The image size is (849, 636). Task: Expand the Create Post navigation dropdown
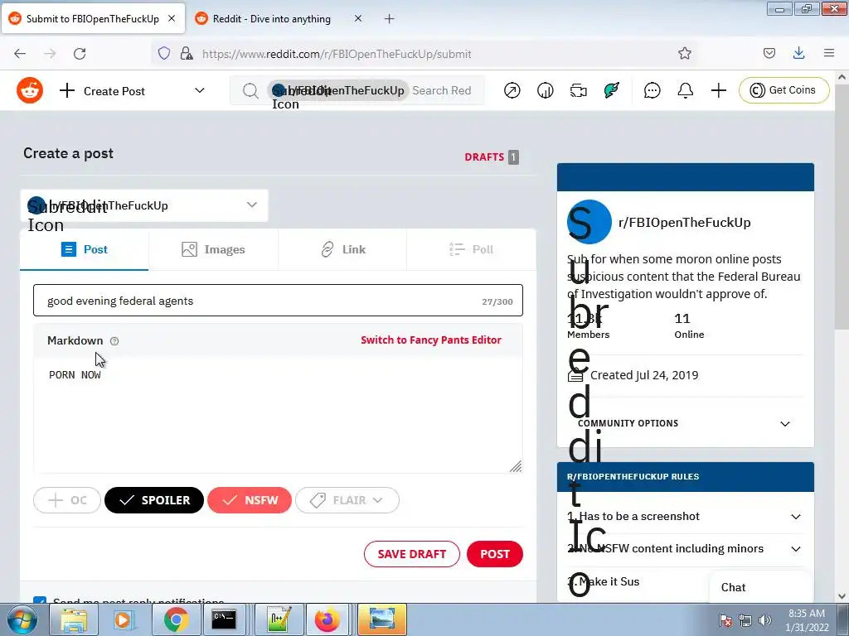coord(199,90)
